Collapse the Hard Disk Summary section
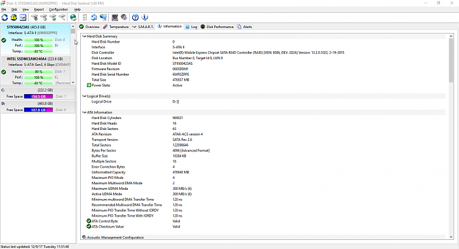 click(x=84, y=36)
